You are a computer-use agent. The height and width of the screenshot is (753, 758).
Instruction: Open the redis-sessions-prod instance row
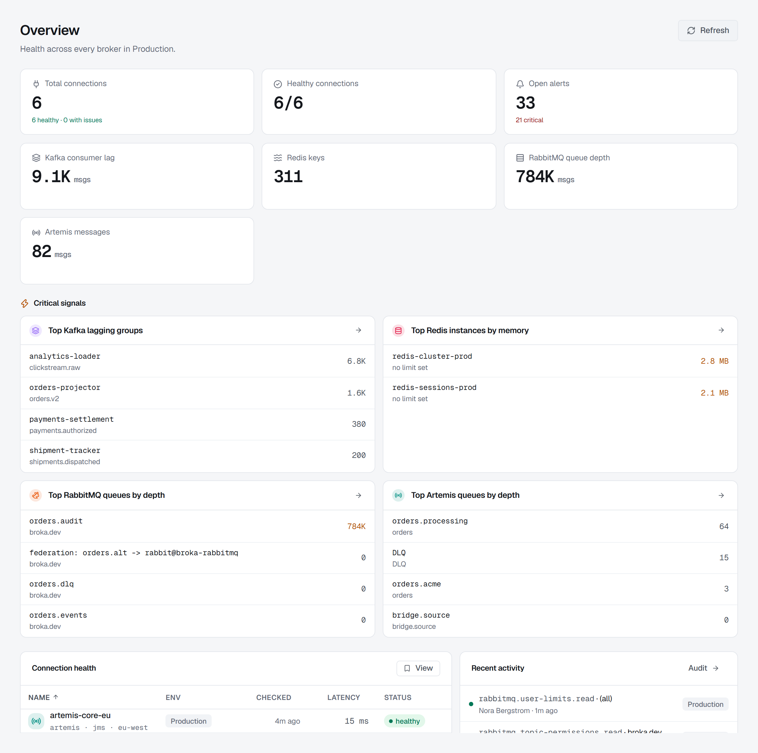click(x=560, y=393)
